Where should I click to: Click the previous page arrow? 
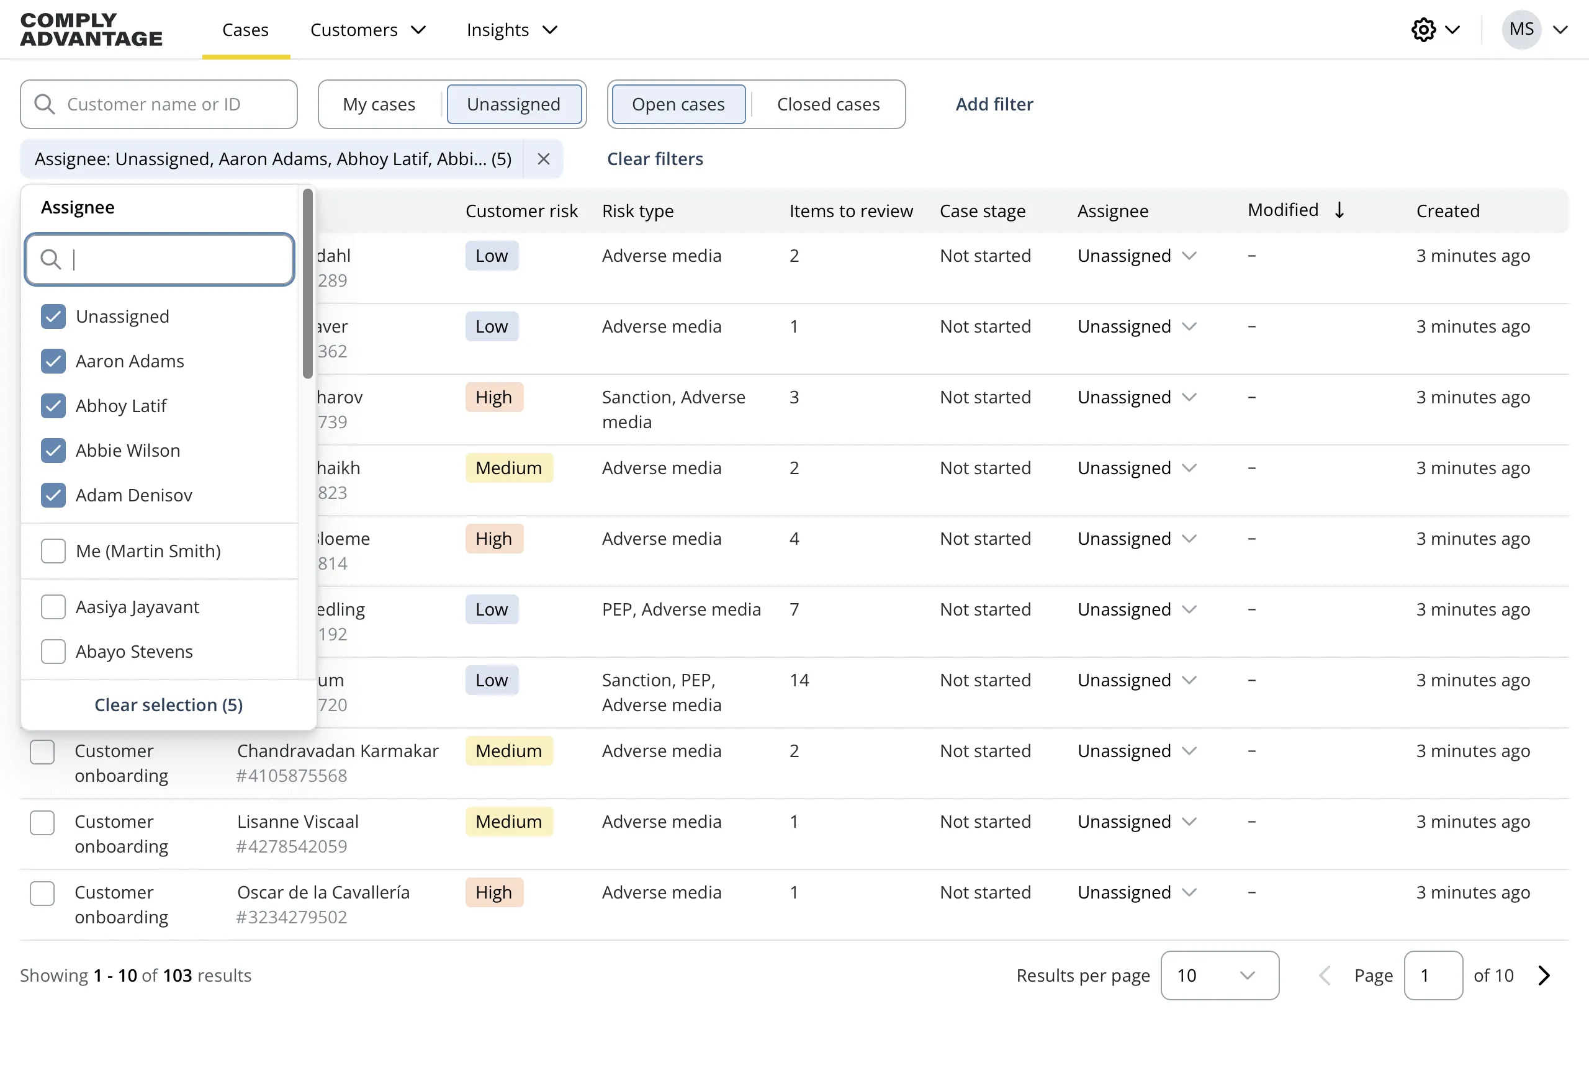pyautogui.click(x=1325, y=975)
